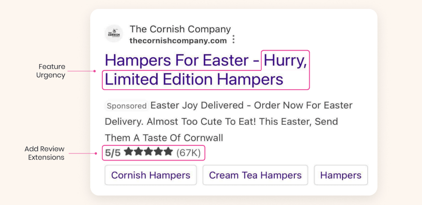The height and width of the screenshot is (205, 422).
Task: Click the fifth star in the rating
Action: 168,152
